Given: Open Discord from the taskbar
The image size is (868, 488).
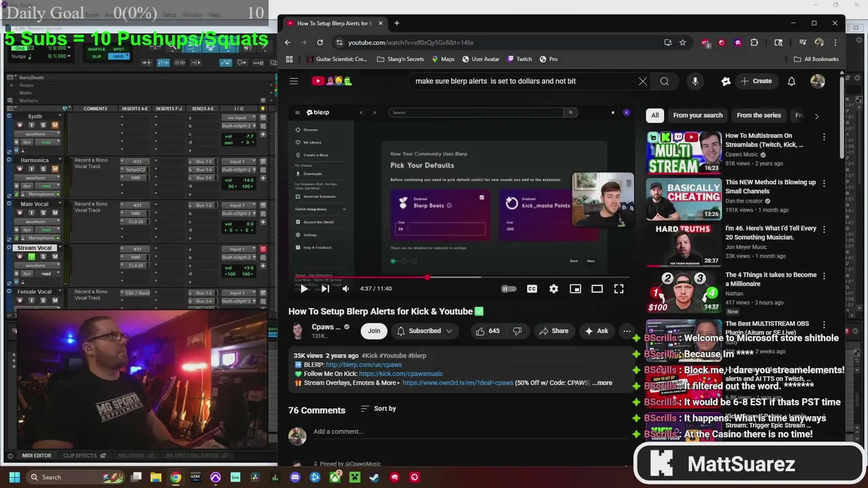Looking at the screenshot, I should tap(295, 477).
